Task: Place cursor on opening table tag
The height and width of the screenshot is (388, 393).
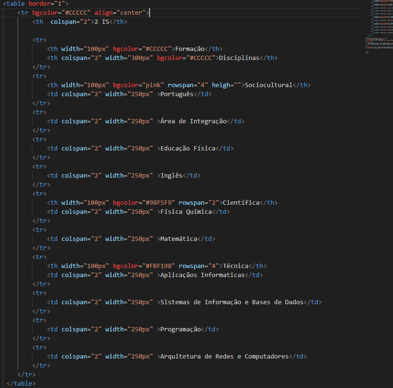Action: (14, 4)
